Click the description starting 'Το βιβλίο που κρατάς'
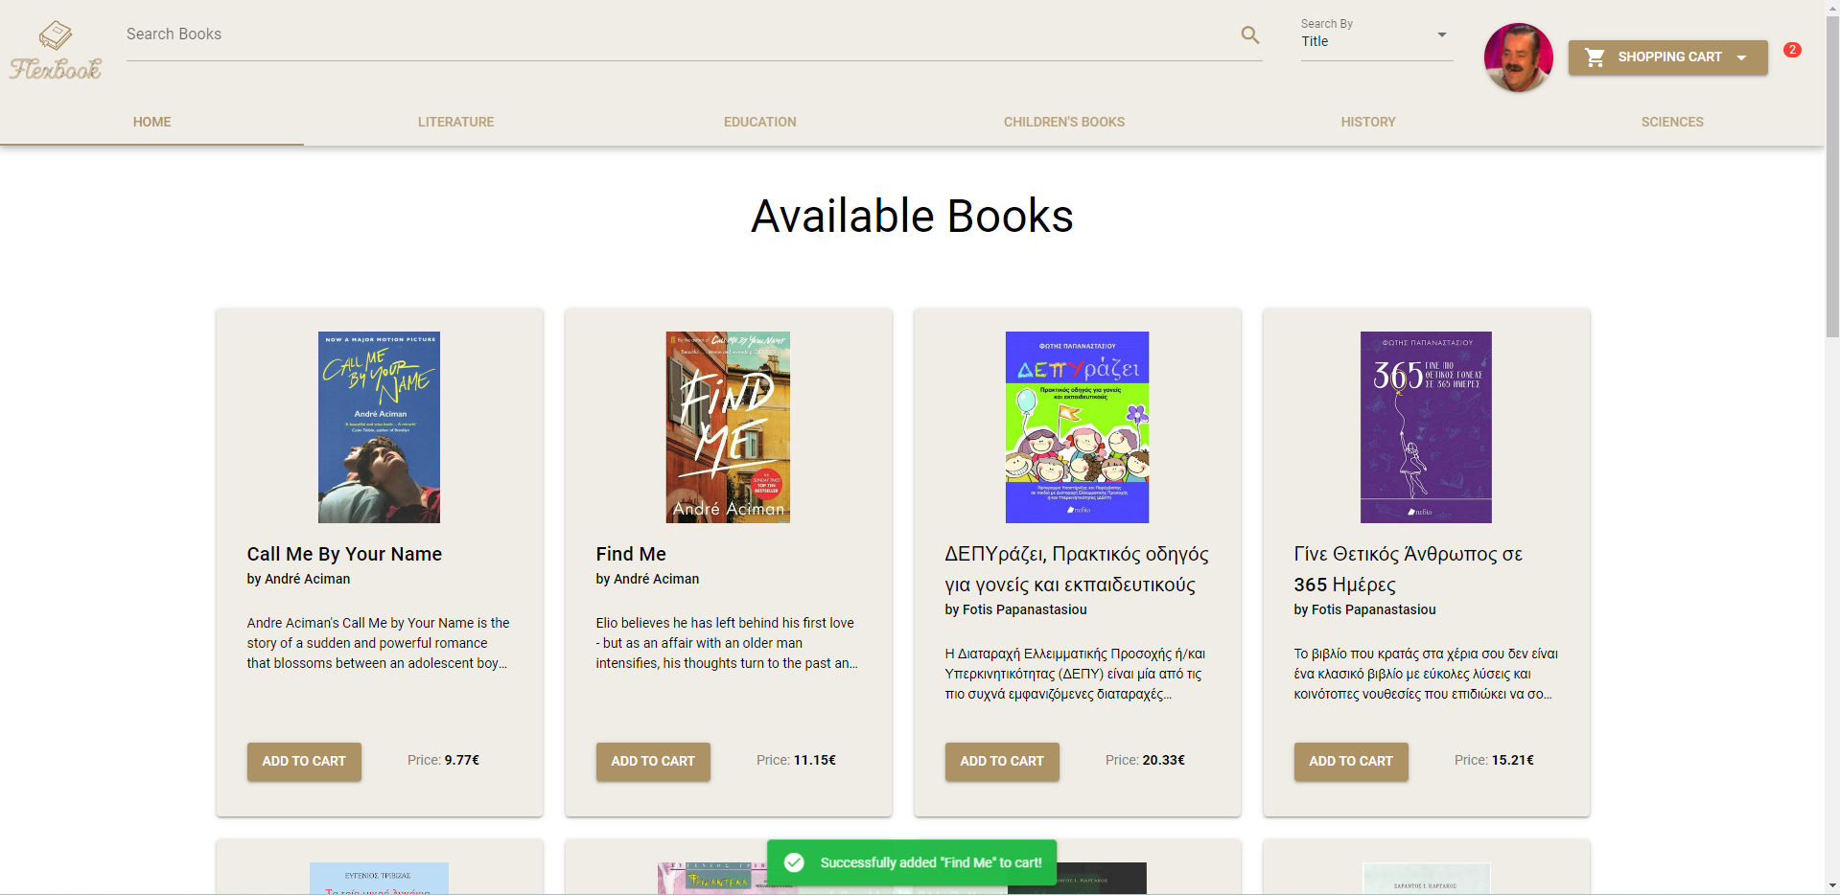The width and height of the screenshot is (1840, 895). (x=1426, y=674)
